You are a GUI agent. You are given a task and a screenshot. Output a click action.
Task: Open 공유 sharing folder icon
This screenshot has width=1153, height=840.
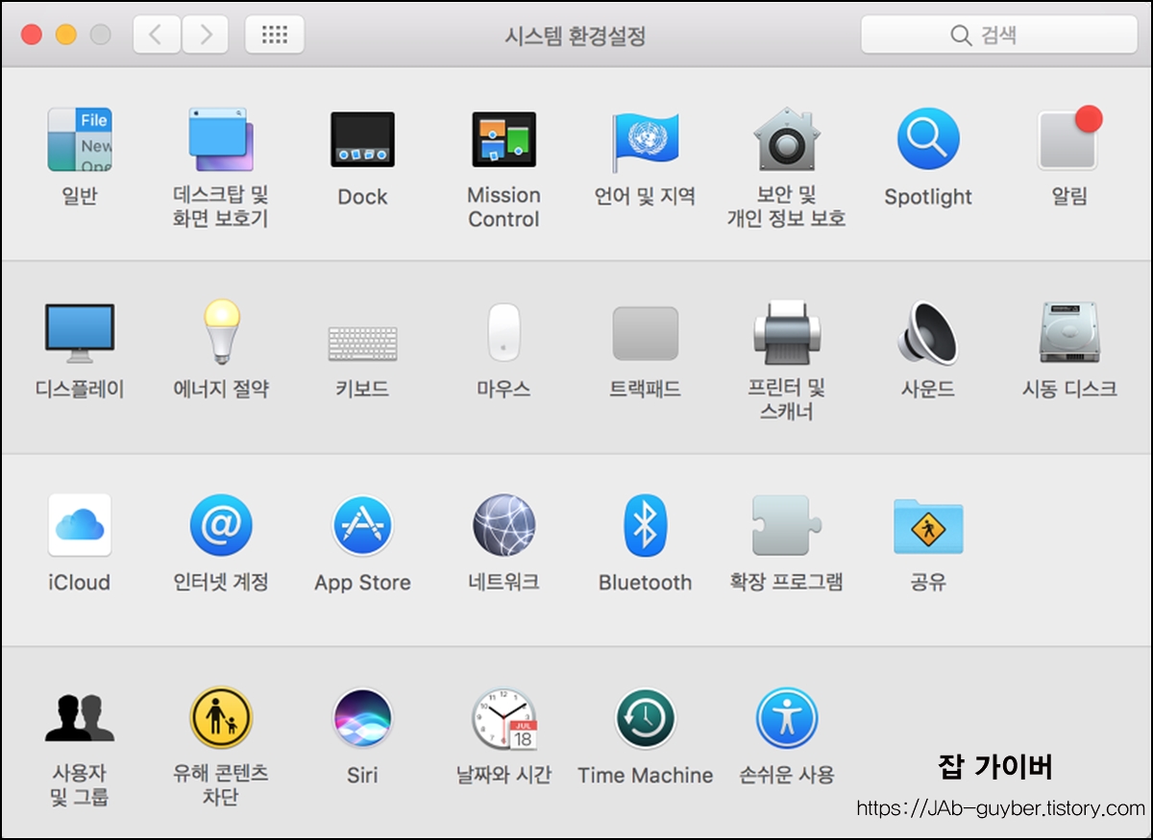click(928, 526)
